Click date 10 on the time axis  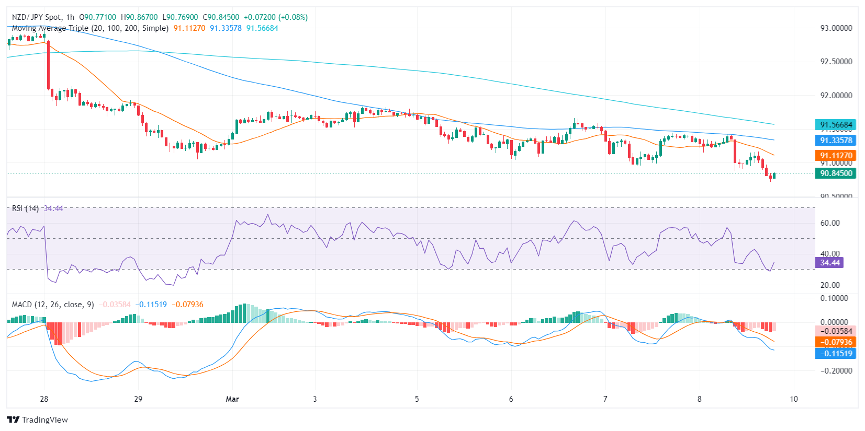(x=794, y=399)
